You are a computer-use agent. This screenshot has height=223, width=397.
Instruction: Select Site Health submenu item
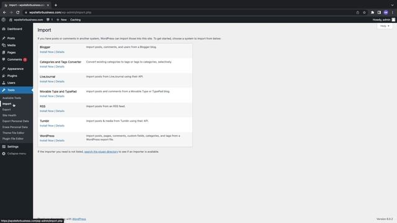pyautogui.click(x=9, y=115)
